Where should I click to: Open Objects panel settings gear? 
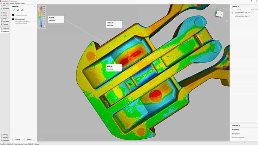pyautogui.click(x=239, y=6)
